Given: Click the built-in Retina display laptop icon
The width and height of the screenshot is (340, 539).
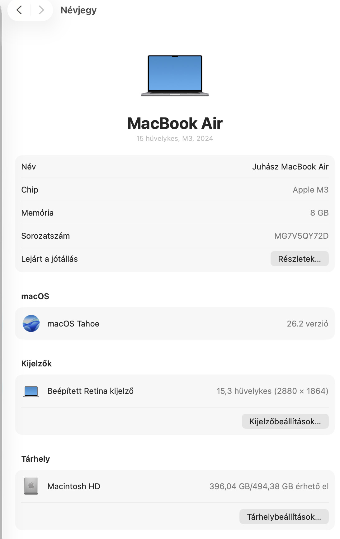Looking at the screenshot, I should tap(31, 391).
